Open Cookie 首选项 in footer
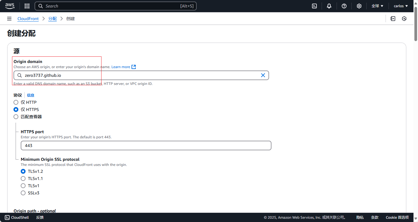This screenshot has width=418, height=222. point(397,217)
